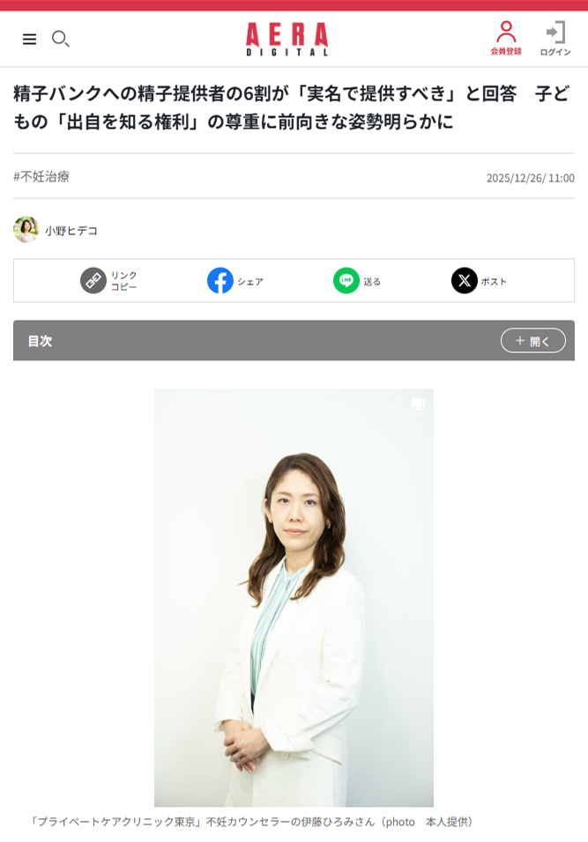This screenshot has width=588, height=842.
Task: Click the リンクコピー text label
Action: [123, 281]
